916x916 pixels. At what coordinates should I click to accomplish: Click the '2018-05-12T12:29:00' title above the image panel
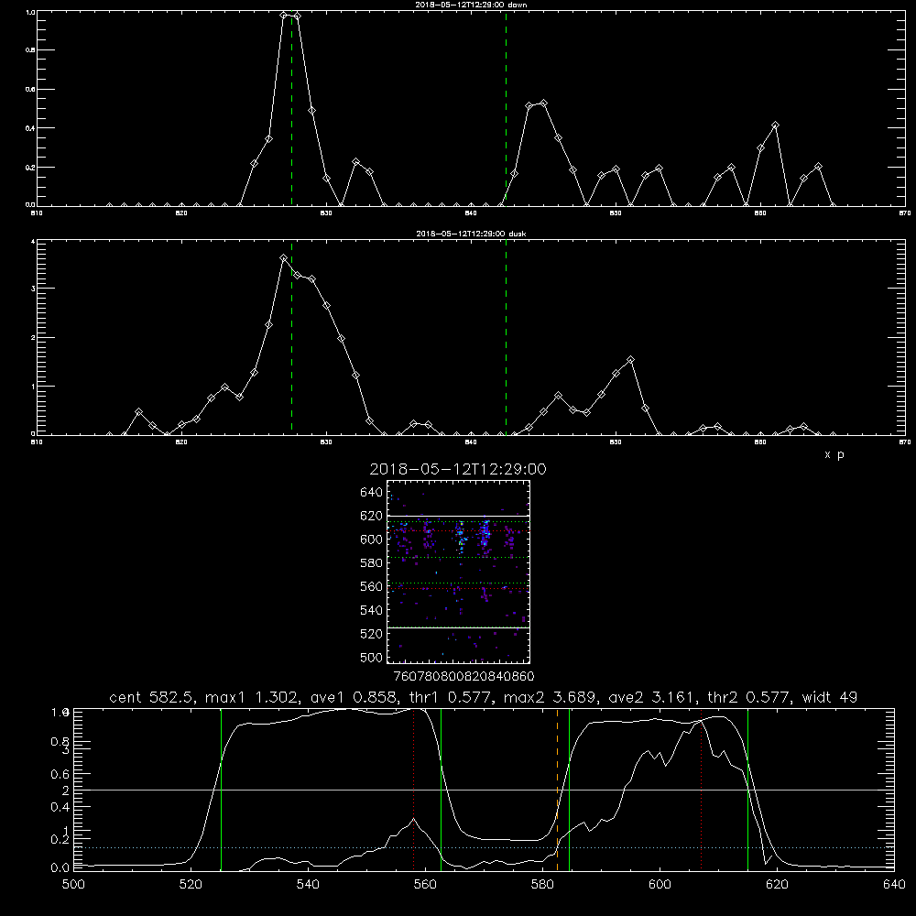coord(458,469)
